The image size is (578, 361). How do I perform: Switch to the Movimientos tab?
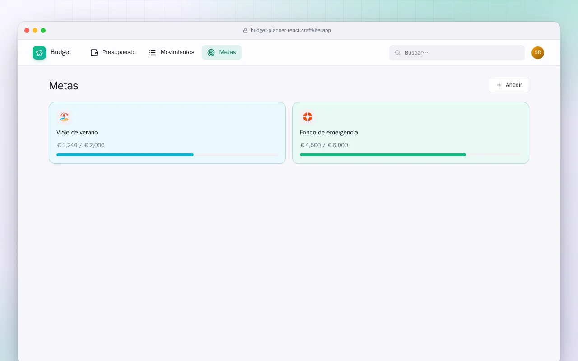click(x=172, y=52)
